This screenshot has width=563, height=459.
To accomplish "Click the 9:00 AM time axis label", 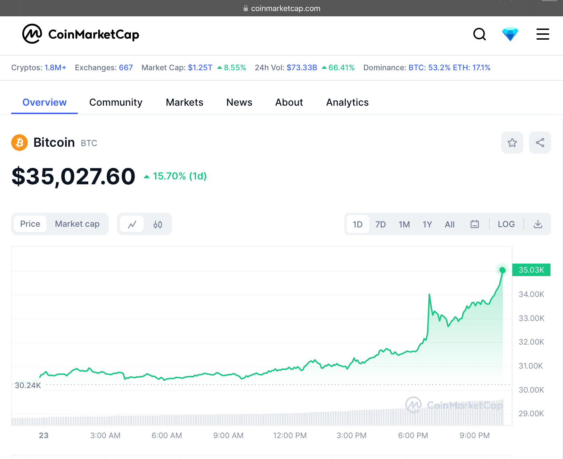I will 228,435.
